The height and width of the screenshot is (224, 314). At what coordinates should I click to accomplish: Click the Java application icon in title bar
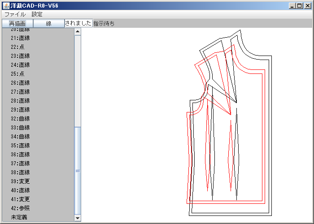pos(6,5)
